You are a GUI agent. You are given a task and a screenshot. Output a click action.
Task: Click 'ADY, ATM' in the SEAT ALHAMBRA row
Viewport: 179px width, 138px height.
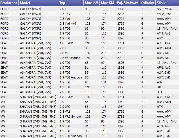[x=164, y=48]
